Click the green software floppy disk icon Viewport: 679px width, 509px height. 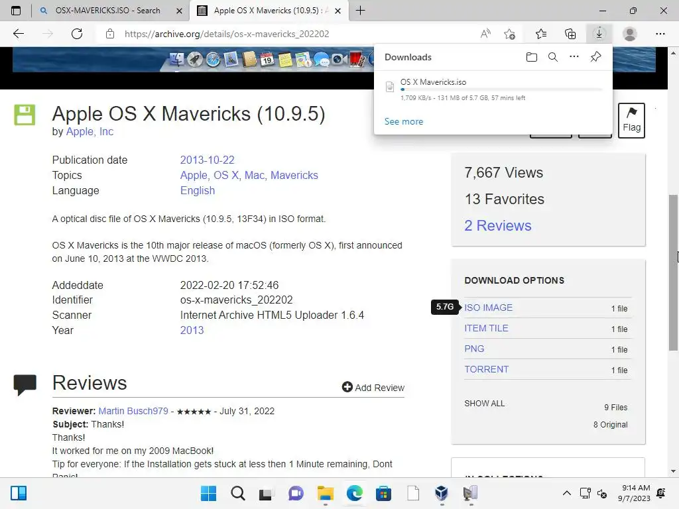click(25, 115)
